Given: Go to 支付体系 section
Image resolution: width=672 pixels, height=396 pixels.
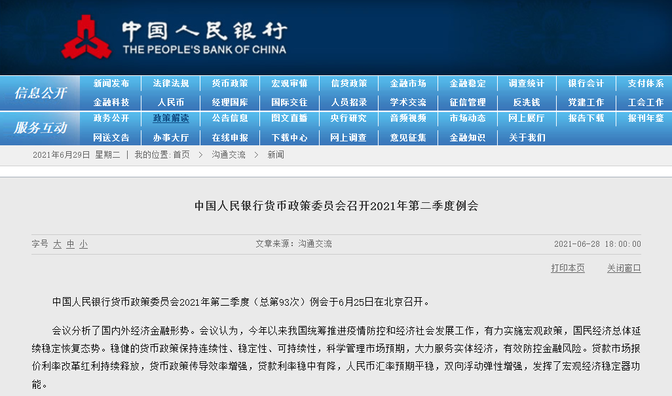Looking at the screenshot, I should point(646,84).
